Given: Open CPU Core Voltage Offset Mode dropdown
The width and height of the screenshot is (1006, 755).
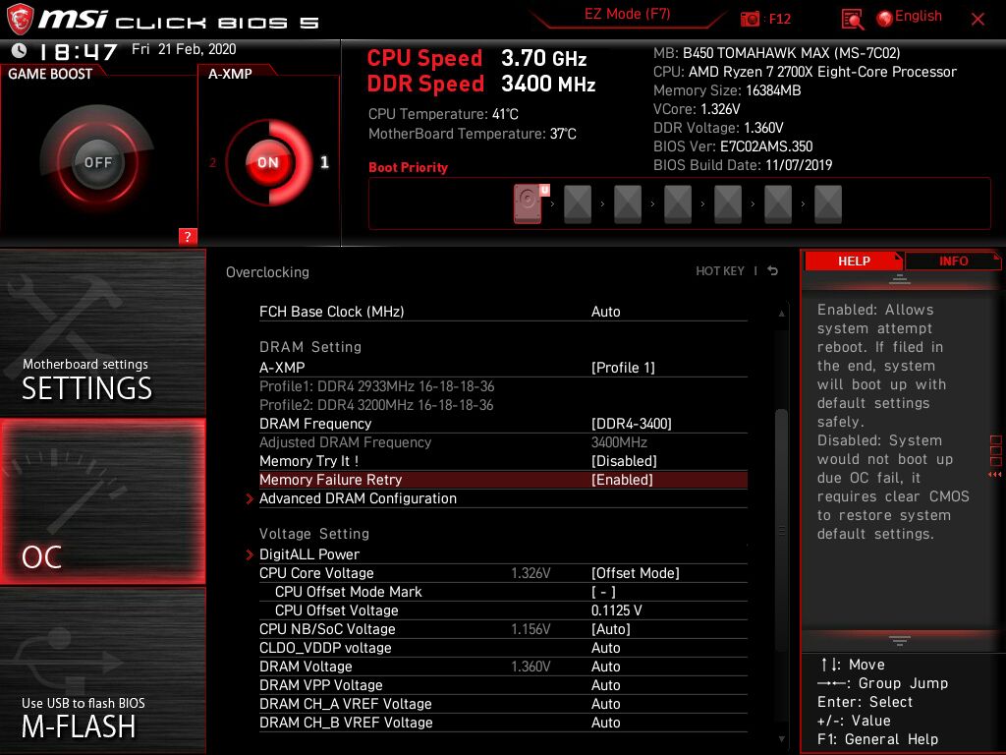Looking at the screenshot, I should (x=636, y=573).
